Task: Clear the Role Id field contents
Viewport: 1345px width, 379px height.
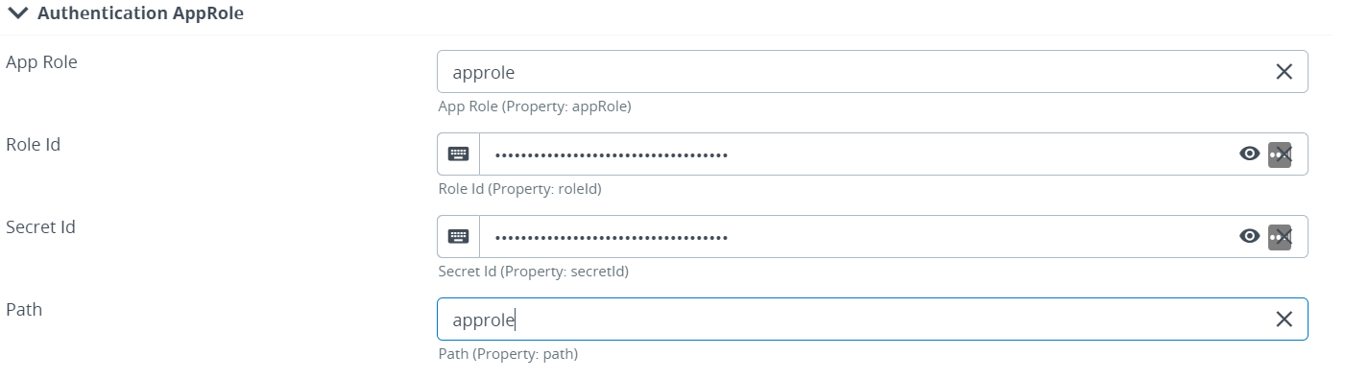Action: [1281, 154]
